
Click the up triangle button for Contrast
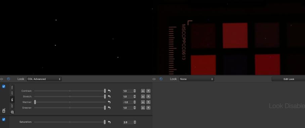coord(143,91)
